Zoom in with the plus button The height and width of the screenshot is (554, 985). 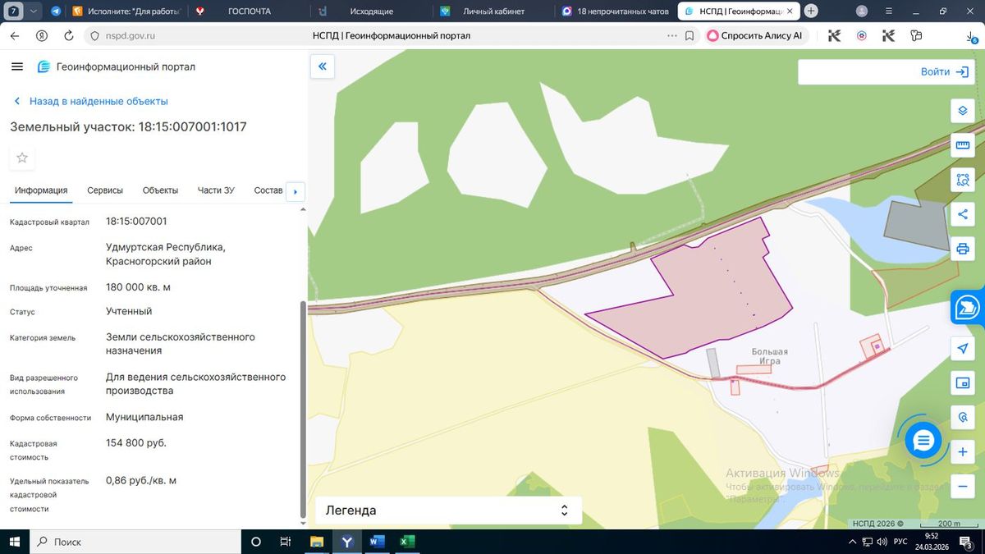tap(963, 452)
